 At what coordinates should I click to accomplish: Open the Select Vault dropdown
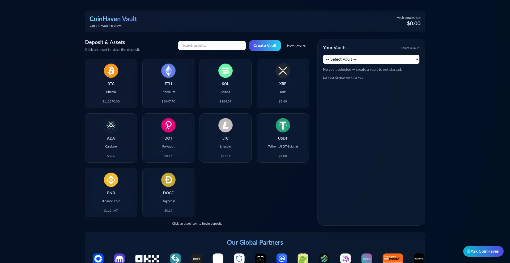click(x=371, y=59)
